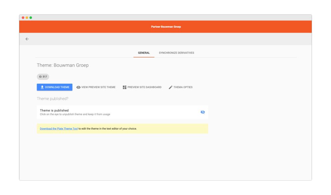Click the Theme is published row
Image resolution: width=331 pixels, height=195 pixels.
[122, 112]
